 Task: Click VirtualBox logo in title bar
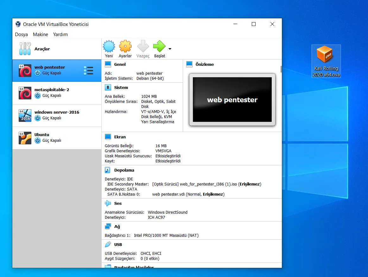click(x=18, y=24)
